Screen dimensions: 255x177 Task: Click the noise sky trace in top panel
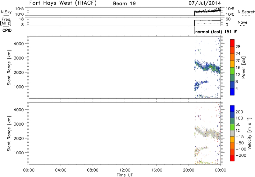pos(208,11)
